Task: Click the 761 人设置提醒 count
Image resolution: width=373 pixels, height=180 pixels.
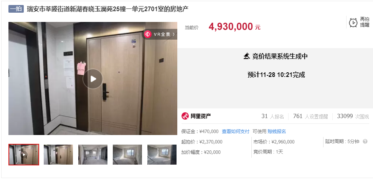Action: tap(310, 116)
